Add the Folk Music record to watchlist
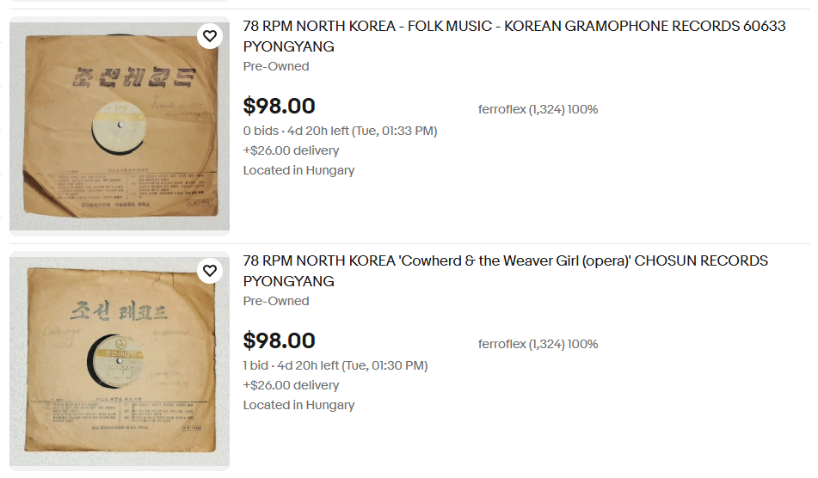 (209, 36)
